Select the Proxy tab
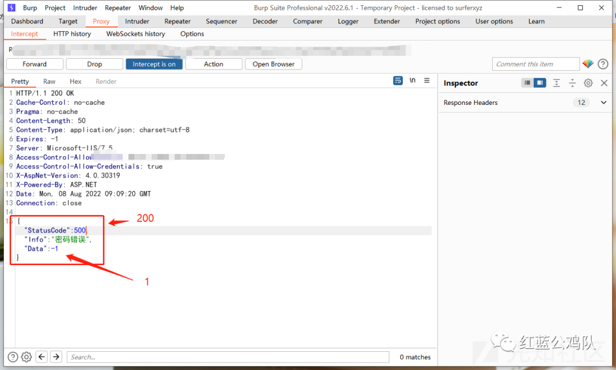616x370 pixels. (101, 21)
